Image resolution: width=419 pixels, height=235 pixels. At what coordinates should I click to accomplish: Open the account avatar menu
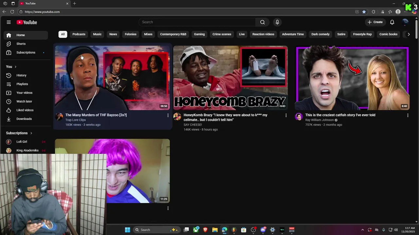pos(405,22)
